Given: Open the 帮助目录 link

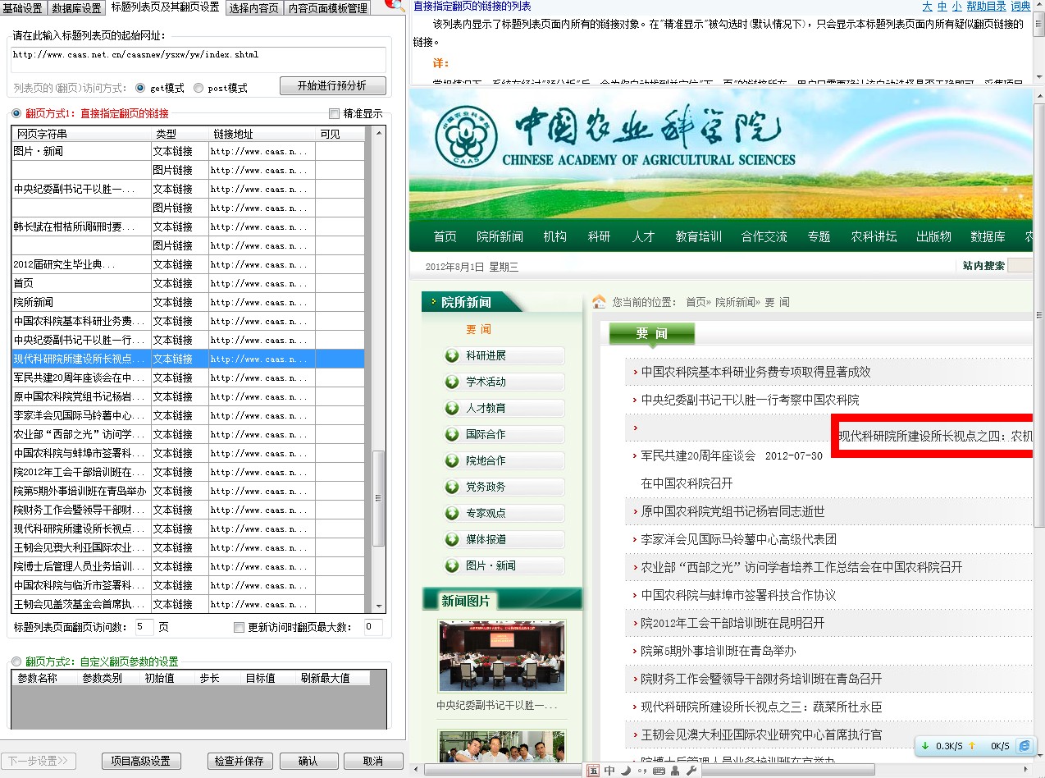Looking at the screenshot, I should click(x=986, y=7).
